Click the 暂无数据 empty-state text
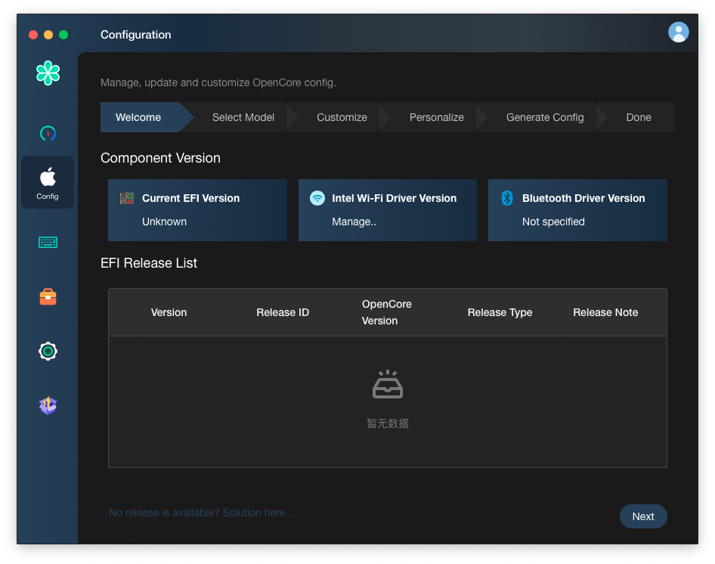 tap(388, 423)
